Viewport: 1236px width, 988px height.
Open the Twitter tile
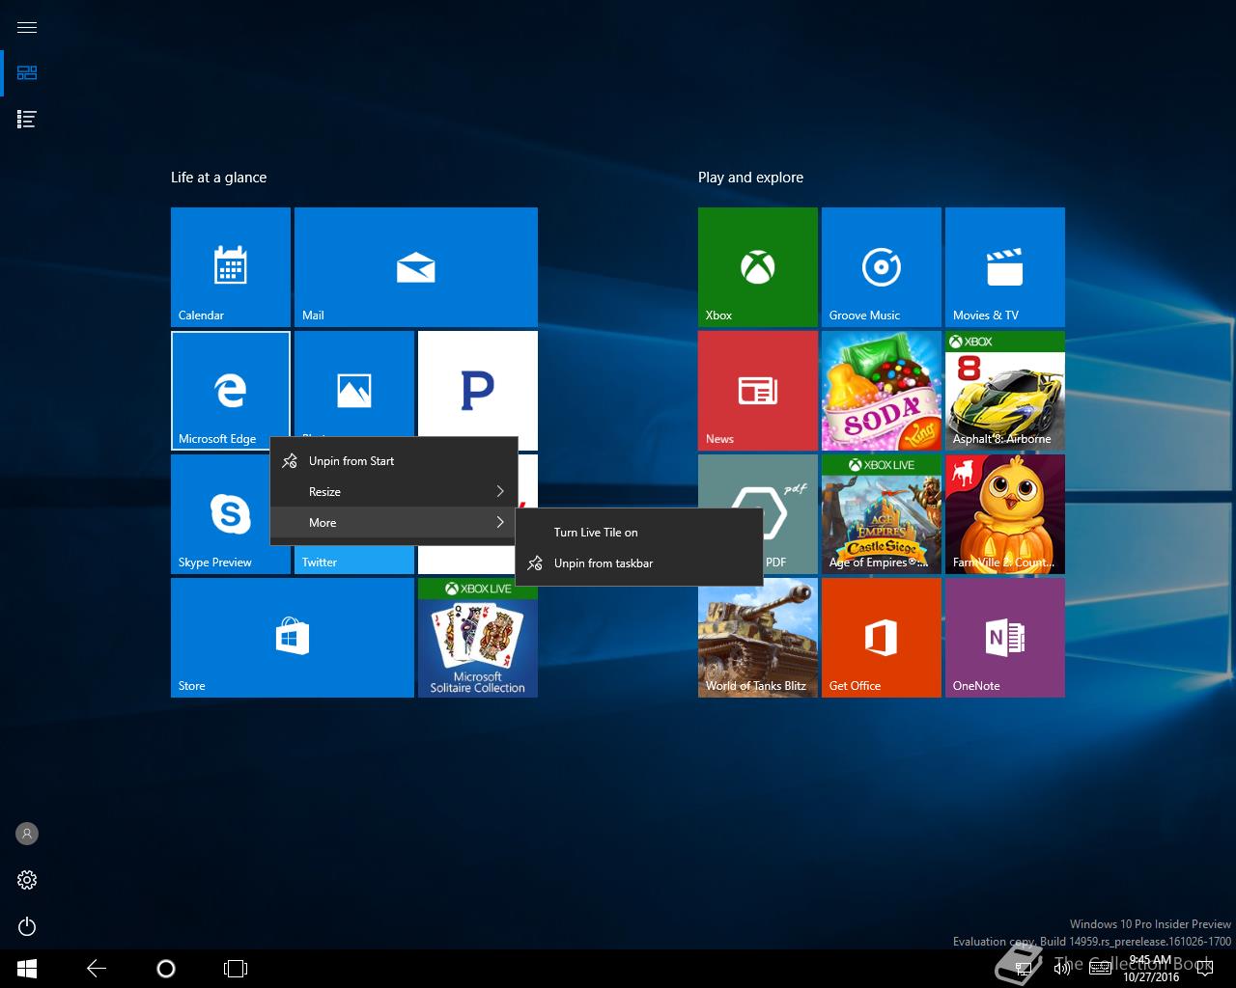(354, 561)
